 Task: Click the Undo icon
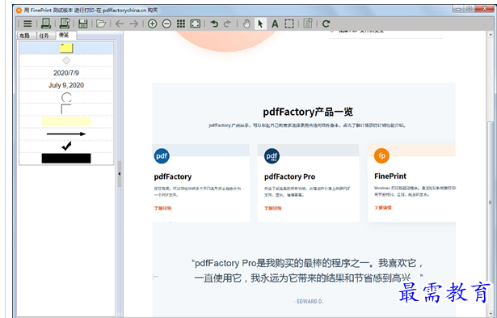(214, 23)
